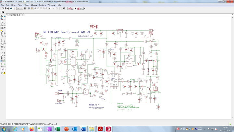Open the Options menu
Screen dimensions: 234x132
coord(42,5)
